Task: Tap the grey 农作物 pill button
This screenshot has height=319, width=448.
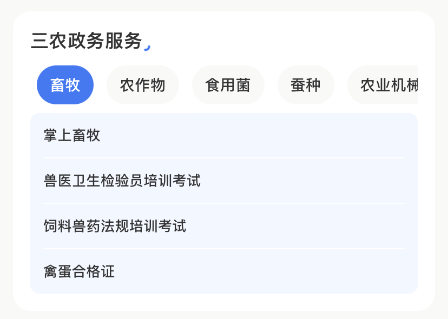Action: point(143,85)
